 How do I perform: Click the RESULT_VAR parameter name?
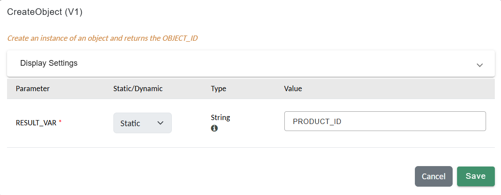[36, 123]
